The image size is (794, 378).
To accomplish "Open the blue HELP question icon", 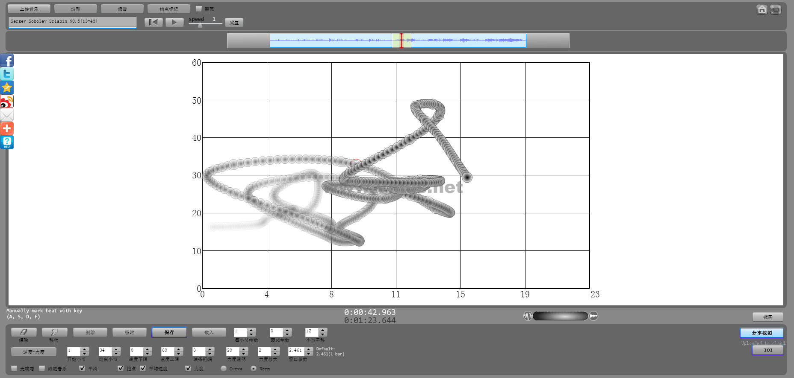I will point(7,142).
